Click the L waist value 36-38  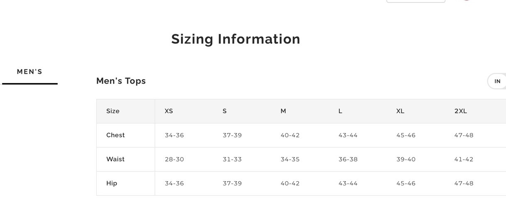tap(348, 159)
